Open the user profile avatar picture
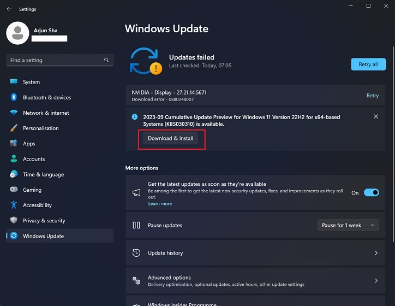 tap(17, 33)
